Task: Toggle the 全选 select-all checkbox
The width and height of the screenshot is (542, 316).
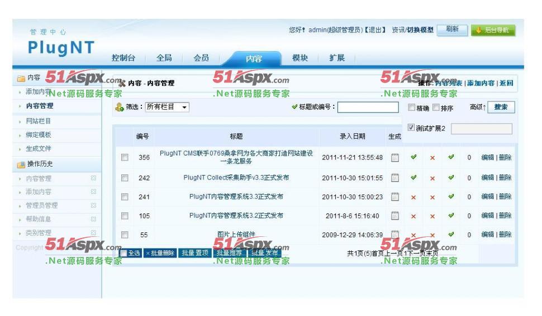Action: point(124,253)
